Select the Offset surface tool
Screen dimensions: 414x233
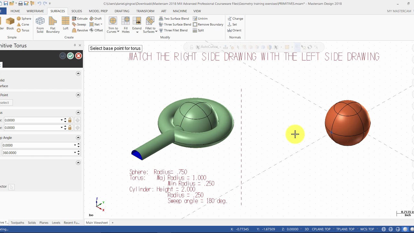tap(96, 30)
